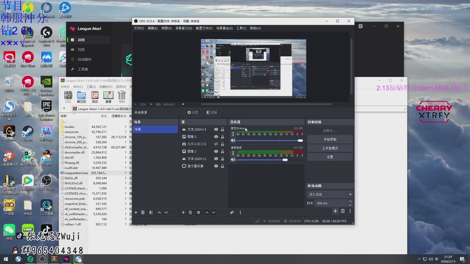Viewport: 470px width, 264px height.
Task: Open the preview scaling dropdown arrow
Action: [x=183, y=104]
